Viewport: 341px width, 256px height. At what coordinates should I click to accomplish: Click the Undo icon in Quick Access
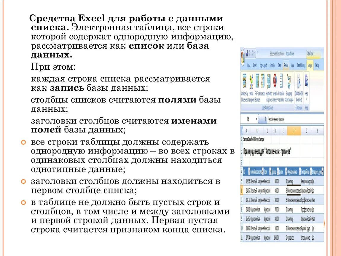point(249,53)
